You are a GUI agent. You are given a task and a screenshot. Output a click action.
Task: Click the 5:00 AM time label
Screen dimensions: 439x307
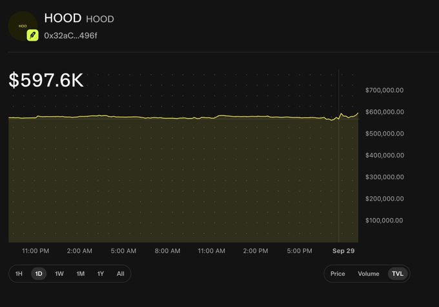click(123, 251)
